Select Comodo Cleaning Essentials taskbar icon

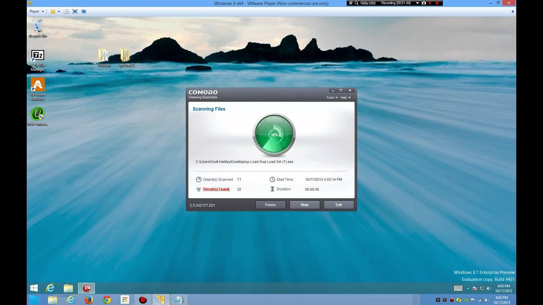pyautogui.click(x=87, y=288)
